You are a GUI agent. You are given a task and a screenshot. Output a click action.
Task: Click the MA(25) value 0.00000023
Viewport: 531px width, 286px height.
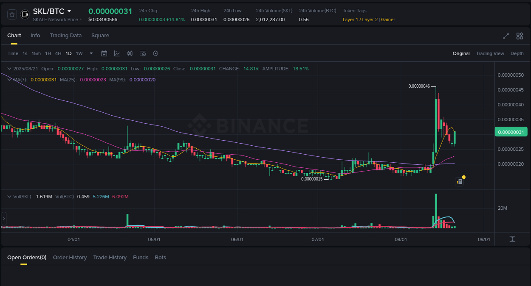(93, 80)
